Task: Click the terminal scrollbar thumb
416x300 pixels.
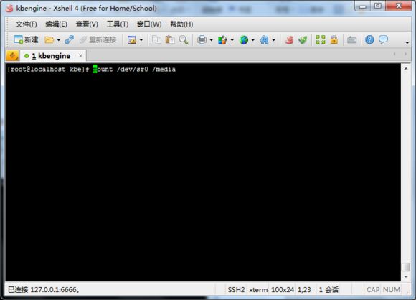Action: pyautogui.click(x=406, y=267)
